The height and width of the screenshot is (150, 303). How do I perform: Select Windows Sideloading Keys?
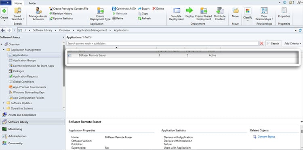tap(27, 93)
